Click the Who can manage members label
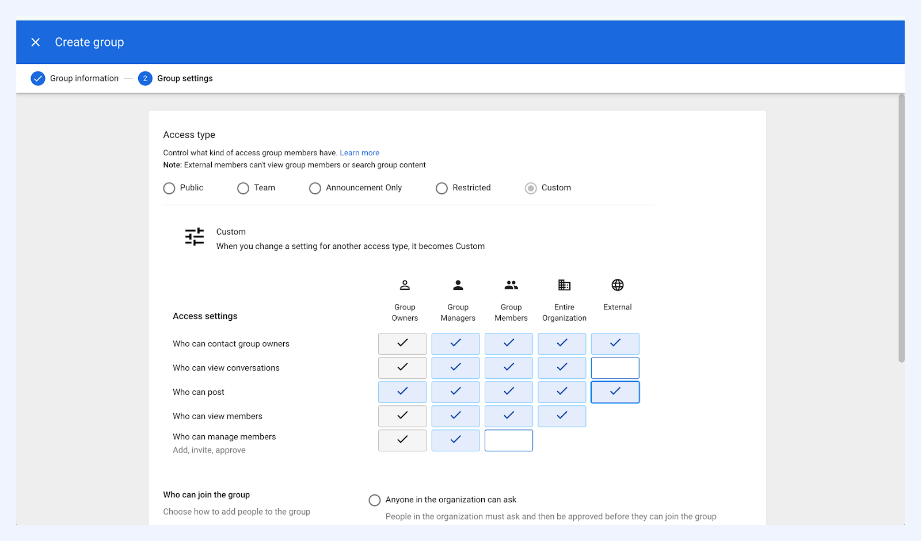This screenshot has height=541, width=921. (x=224, y=437)
